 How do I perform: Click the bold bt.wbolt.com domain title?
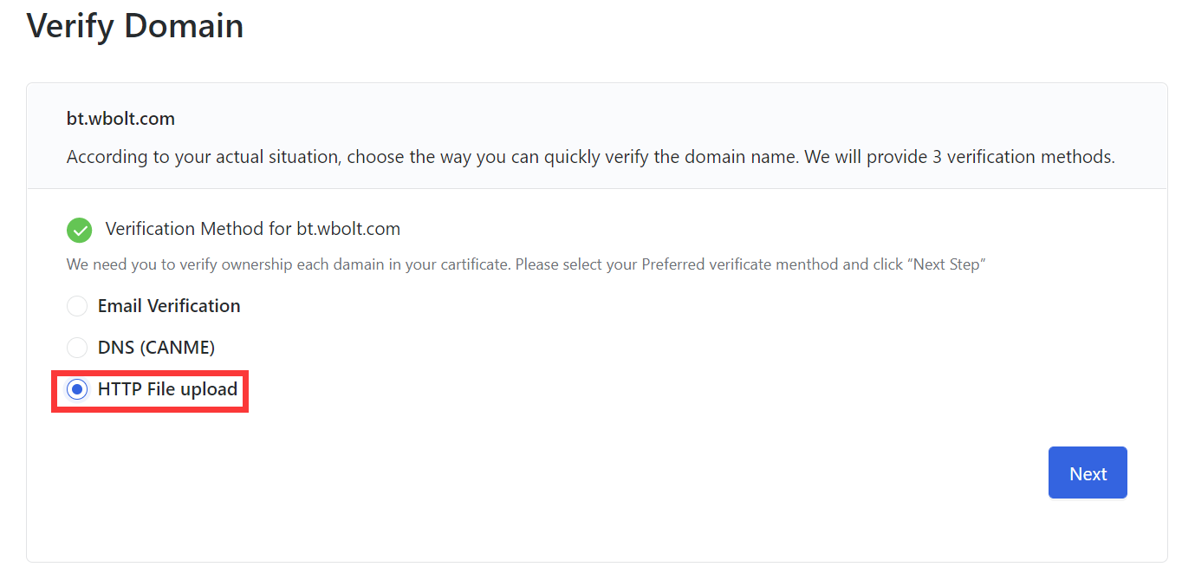(120, 119)
